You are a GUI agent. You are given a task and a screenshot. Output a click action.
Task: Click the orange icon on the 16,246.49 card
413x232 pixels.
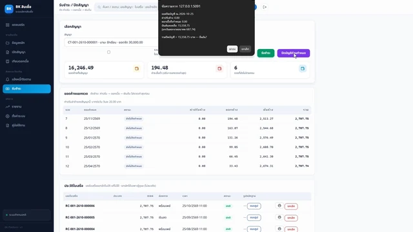pyautogui.click(x=137, y=69)
